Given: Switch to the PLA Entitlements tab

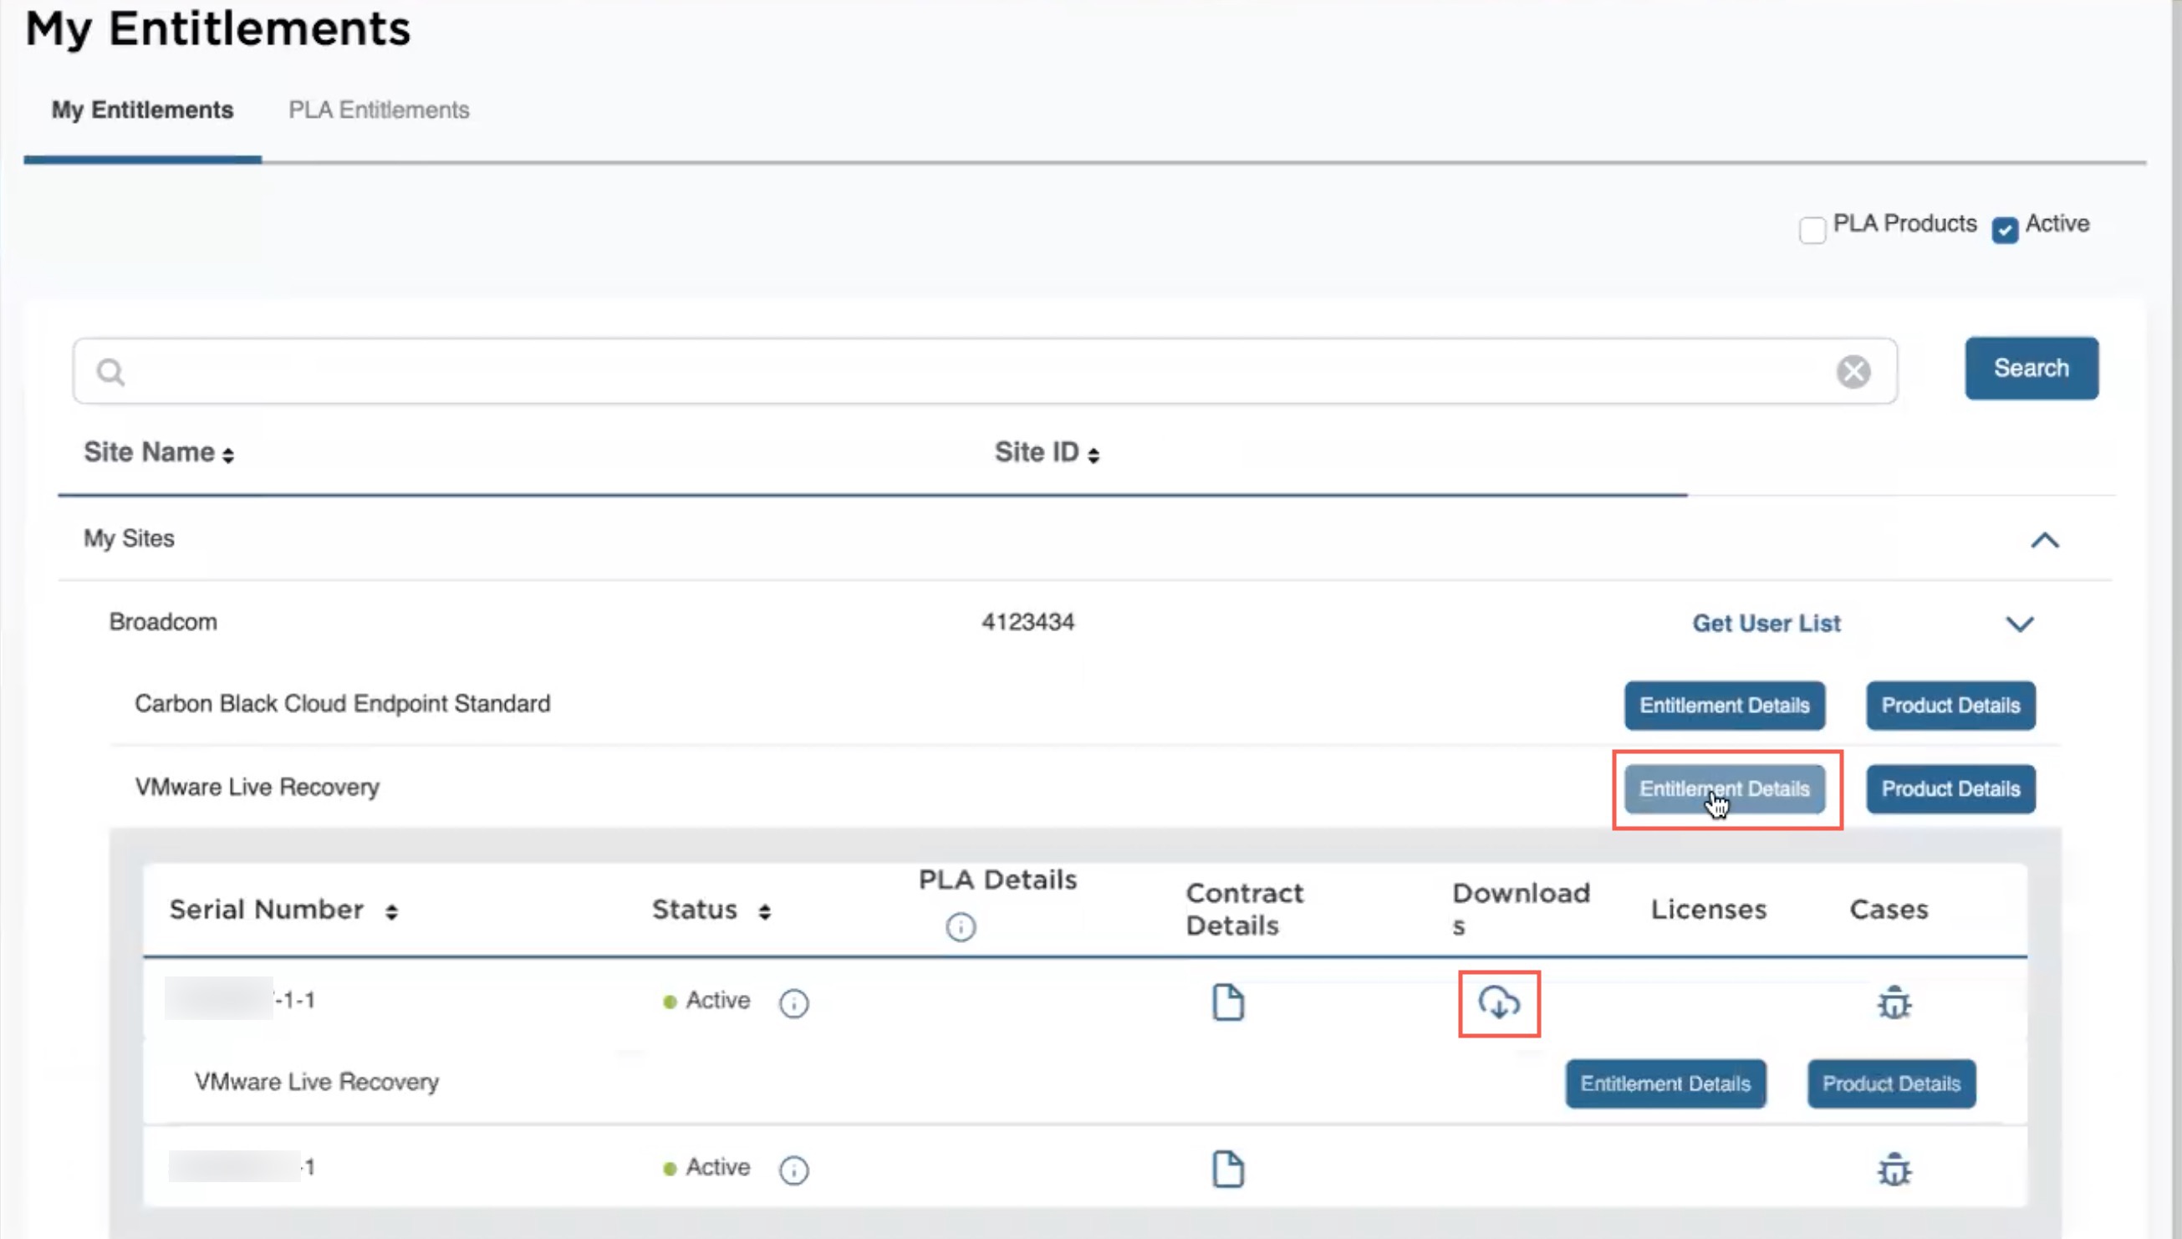Looking at the screenshot, I should tap(380, 110).
